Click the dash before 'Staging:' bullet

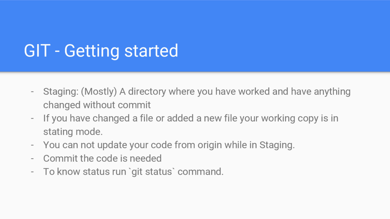tap(32, 92)
